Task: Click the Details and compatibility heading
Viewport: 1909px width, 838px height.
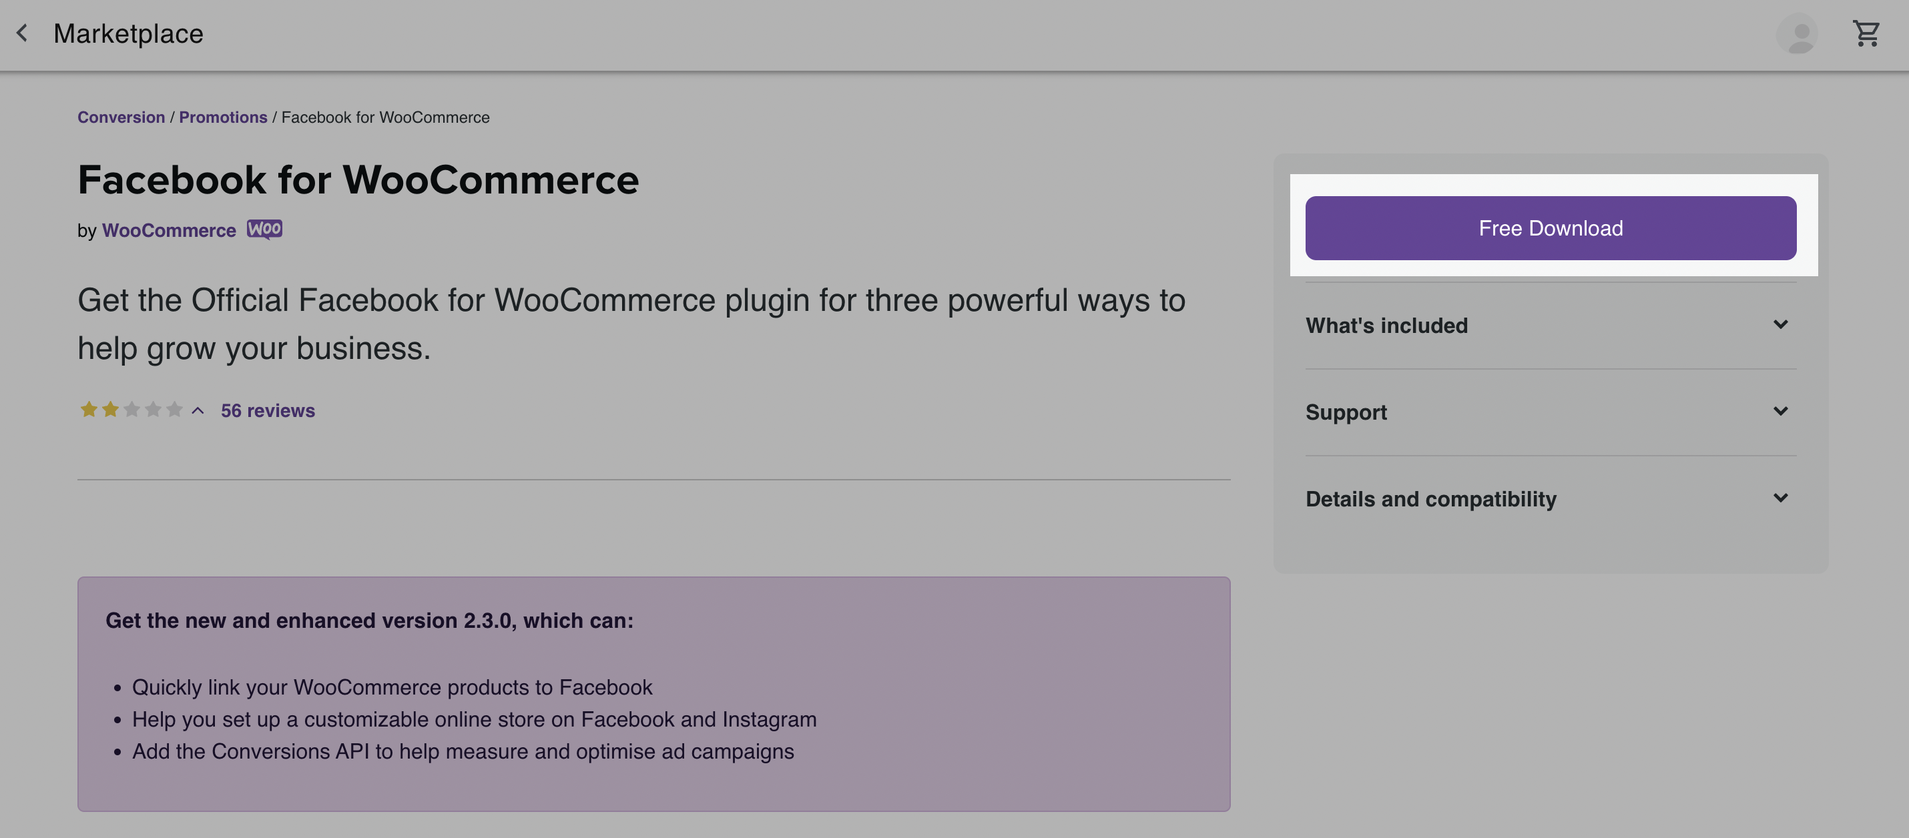Action: click(1431, 498)
